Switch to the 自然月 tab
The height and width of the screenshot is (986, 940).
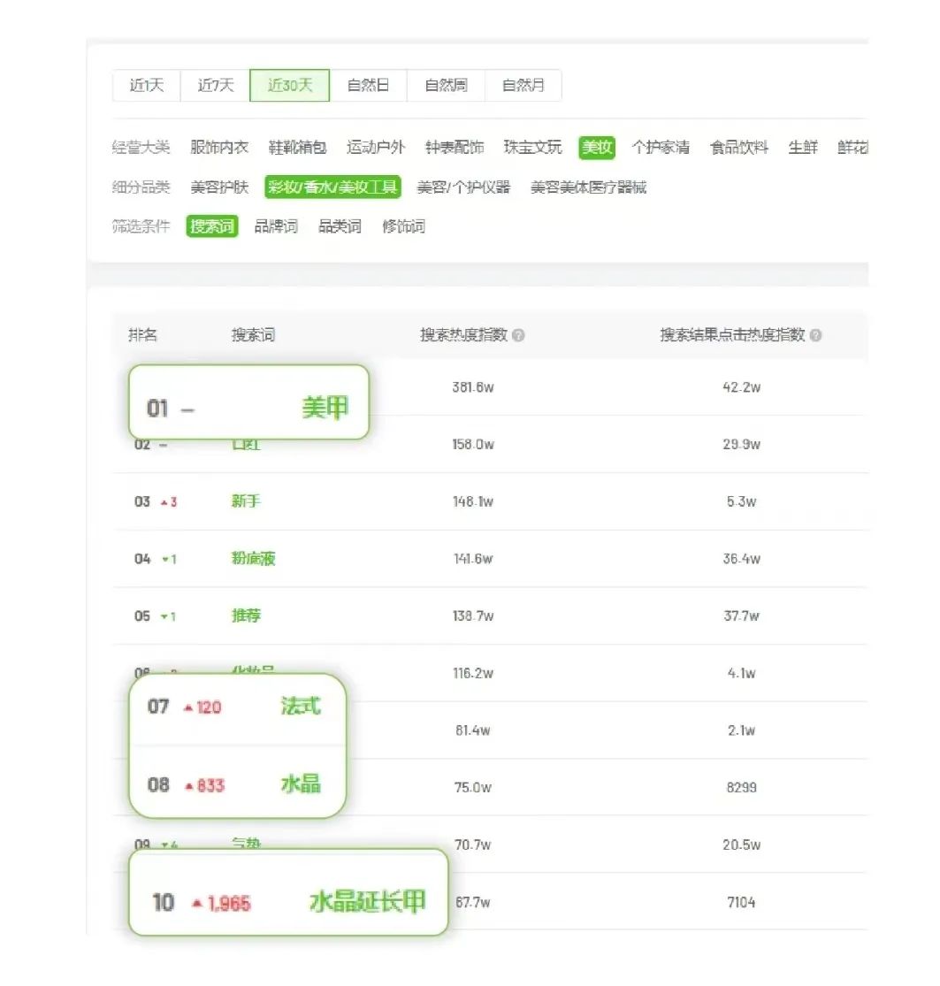523,85
